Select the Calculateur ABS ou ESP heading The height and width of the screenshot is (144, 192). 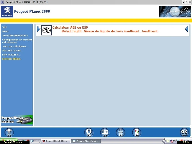click(x=70, y=27)
